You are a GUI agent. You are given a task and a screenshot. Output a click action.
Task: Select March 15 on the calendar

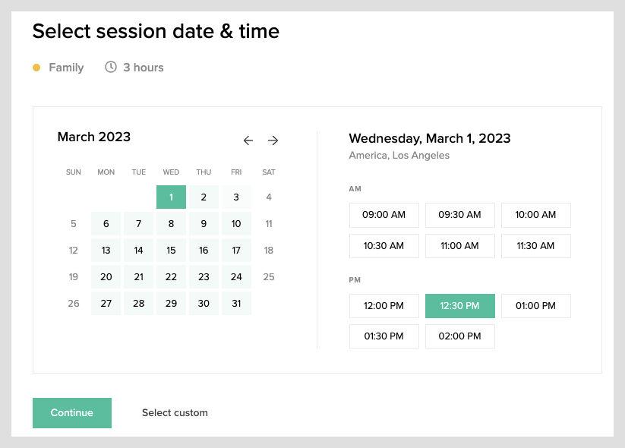[171, 250]
